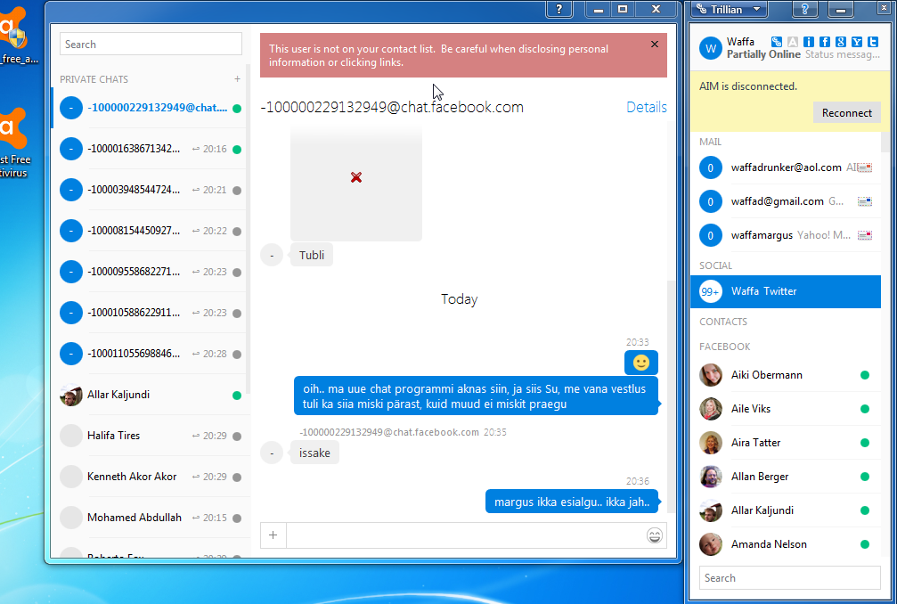Image resolution: width=897 pixels, height=604 pixels.
Task: Select Allar Kaljundi in the Trillian contact list
Action: point(786,510)
